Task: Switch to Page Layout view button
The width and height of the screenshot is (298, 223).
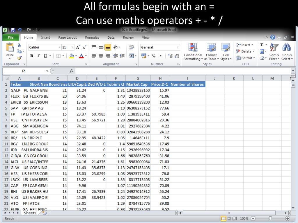Action: [229, 219]
